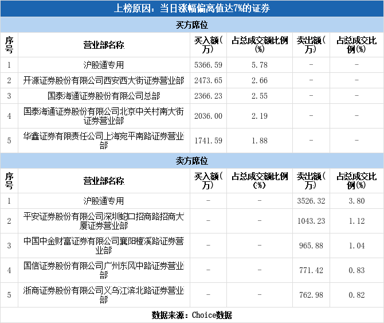
Task: Click sell percentage 1.12
Action: click(356, 221)
